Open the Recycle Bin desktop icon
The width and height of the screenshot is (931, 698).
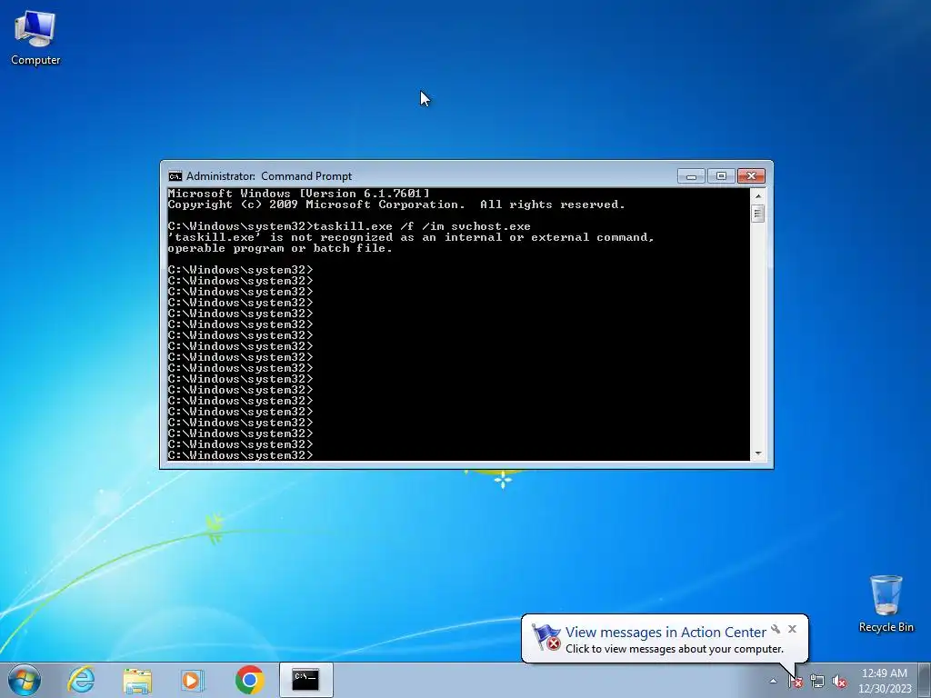pyautogui.click(x=886, y=603)
